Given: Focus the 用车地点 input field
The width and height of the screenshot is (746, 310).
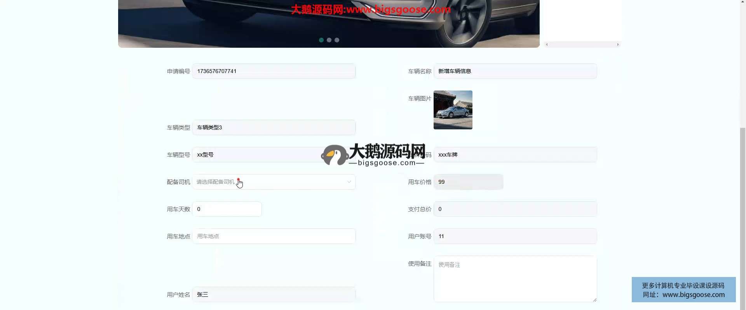Looking at the screenshot, I should tap(274, 236).
